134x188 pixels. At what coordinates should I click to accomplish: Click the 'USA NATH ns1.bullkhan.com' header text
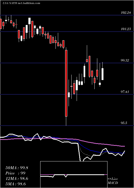pos(21,3)
